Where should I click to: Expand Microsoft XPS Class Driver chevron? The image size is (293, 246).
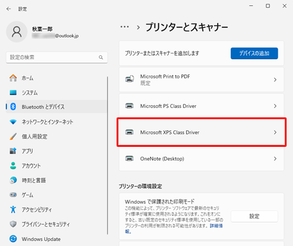[275, 132]
